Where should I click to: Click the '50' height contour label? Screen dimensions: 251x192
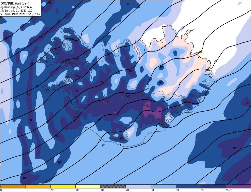(x=71, y=39)
